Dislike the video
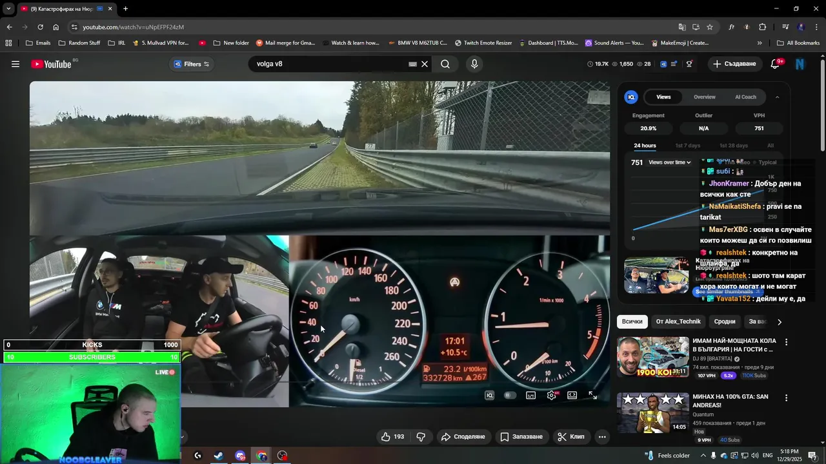The height and width of the screenshot is (464, 826). [x=421, y=436]
